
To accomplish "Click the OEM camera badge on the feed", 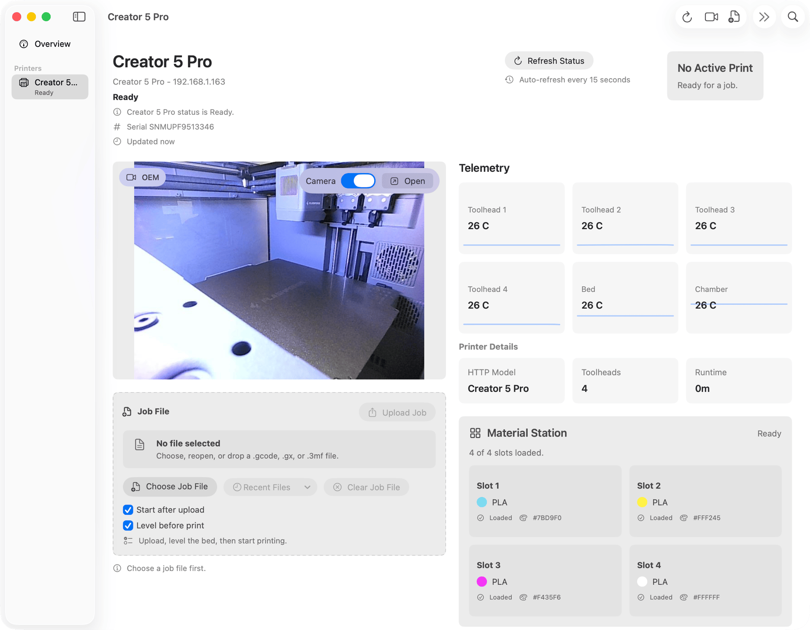I will pos(143,177).
